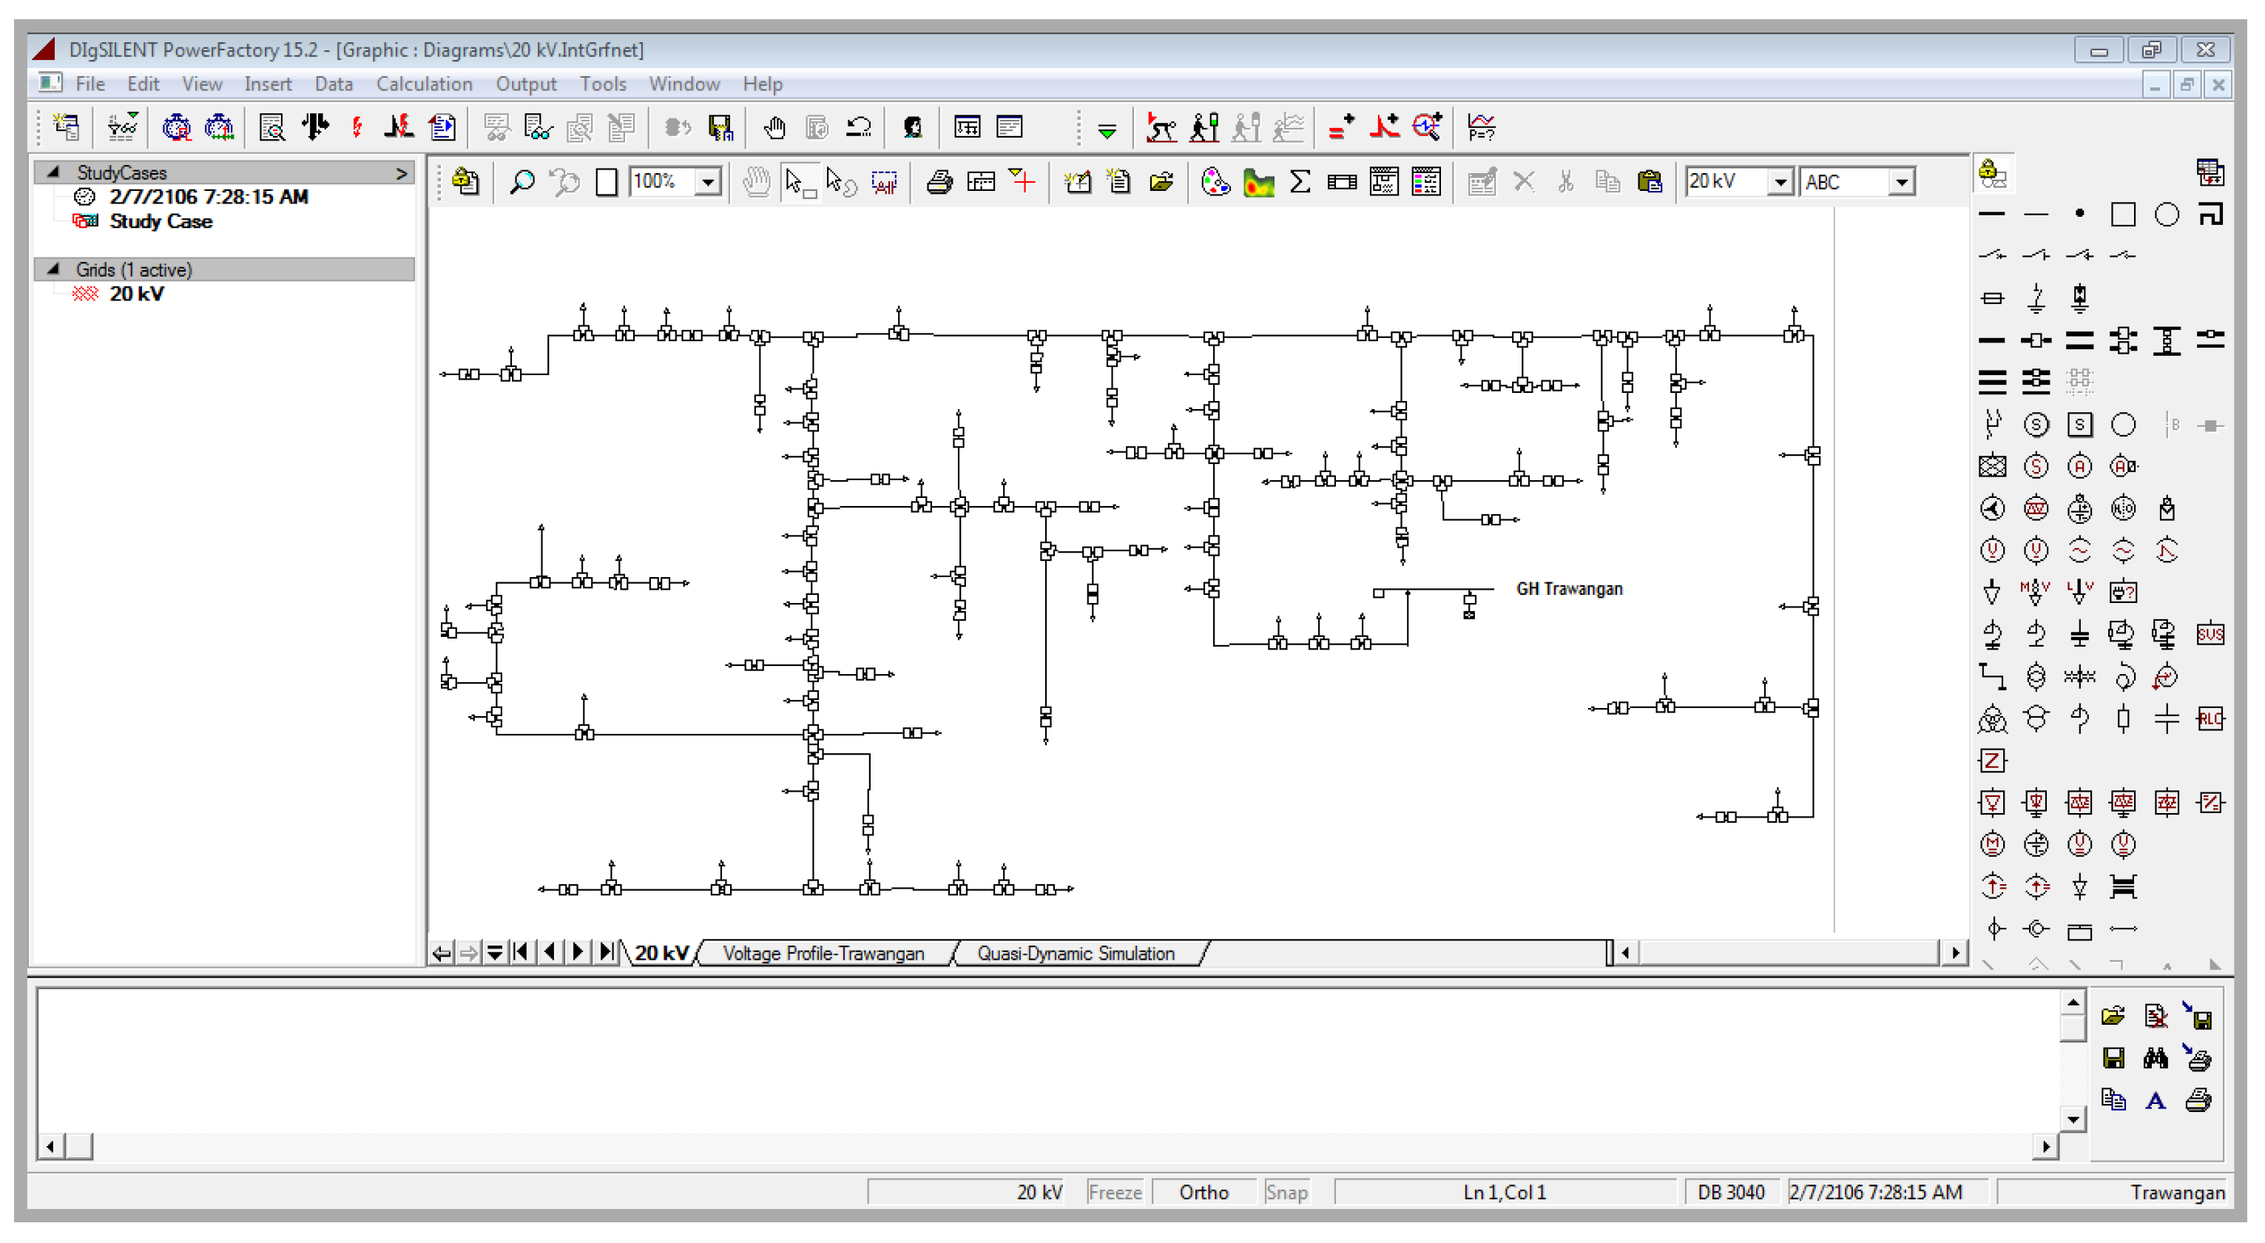Click the binoculars search icon in output window
The image size is (2265, 1243).
(x=2155, y=1058)
